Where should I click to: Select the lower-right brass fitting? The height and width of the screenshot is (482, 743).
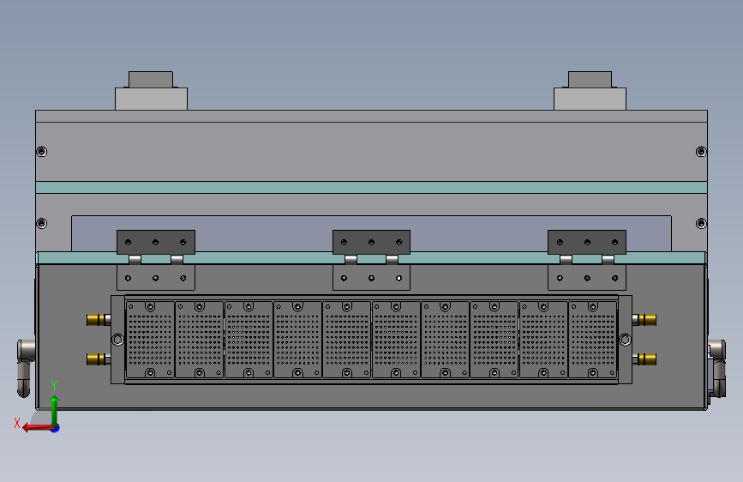(644, 359)
